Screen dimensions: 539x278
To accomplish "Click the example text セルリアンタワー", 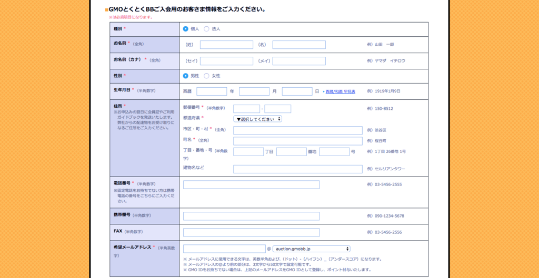I will pos(390,169).
